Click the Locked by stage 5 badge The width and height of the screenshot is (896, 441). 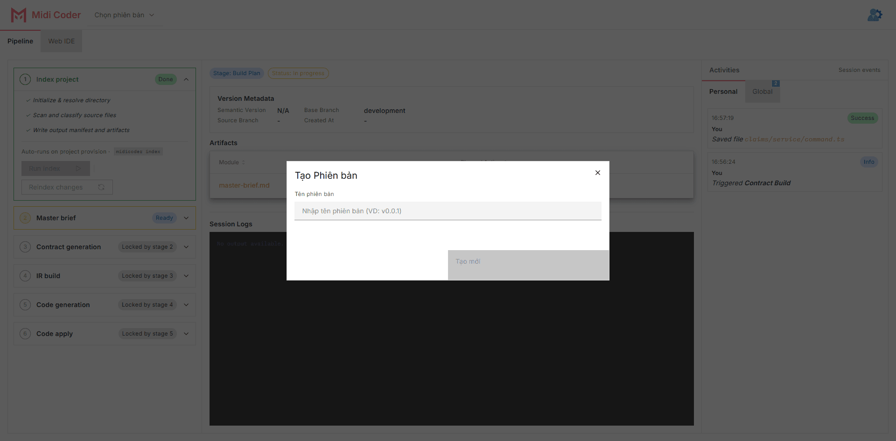coord(147,334)
